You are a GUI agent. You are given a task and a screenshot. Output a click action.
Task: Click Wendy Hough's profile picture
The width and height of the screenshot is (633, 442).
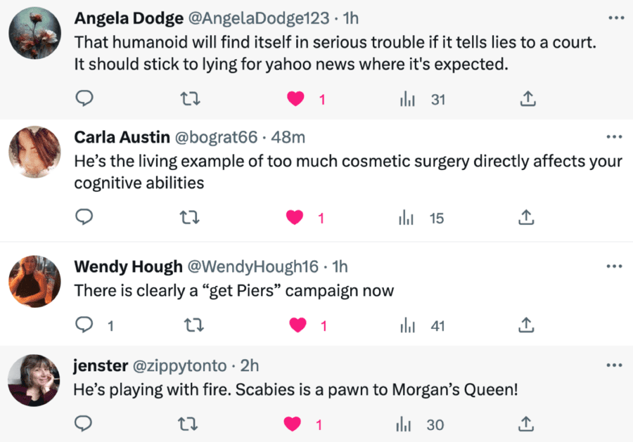(34, 281)
